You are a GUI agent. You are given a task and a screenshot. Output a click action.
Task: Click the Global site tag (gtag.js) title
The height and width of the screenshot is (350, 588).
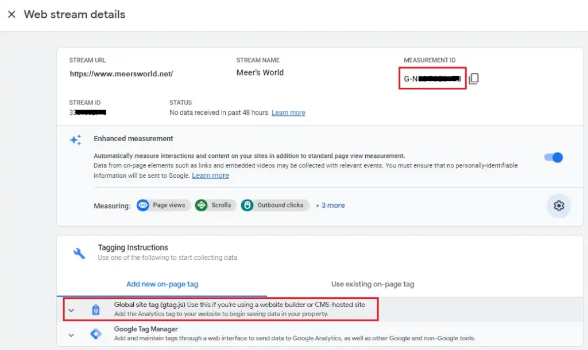point(150,305)
